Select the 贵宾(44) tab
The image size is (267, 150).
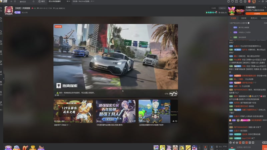[254, 18]
